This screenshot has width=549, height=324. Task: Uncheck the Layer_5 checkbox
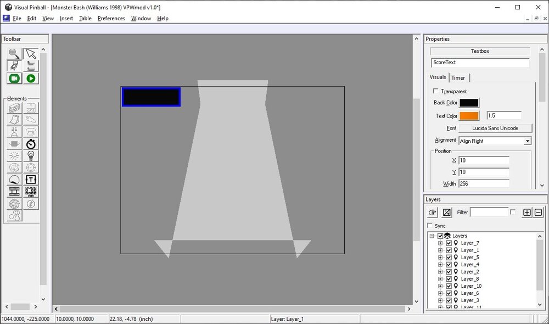tap(449, 257)
